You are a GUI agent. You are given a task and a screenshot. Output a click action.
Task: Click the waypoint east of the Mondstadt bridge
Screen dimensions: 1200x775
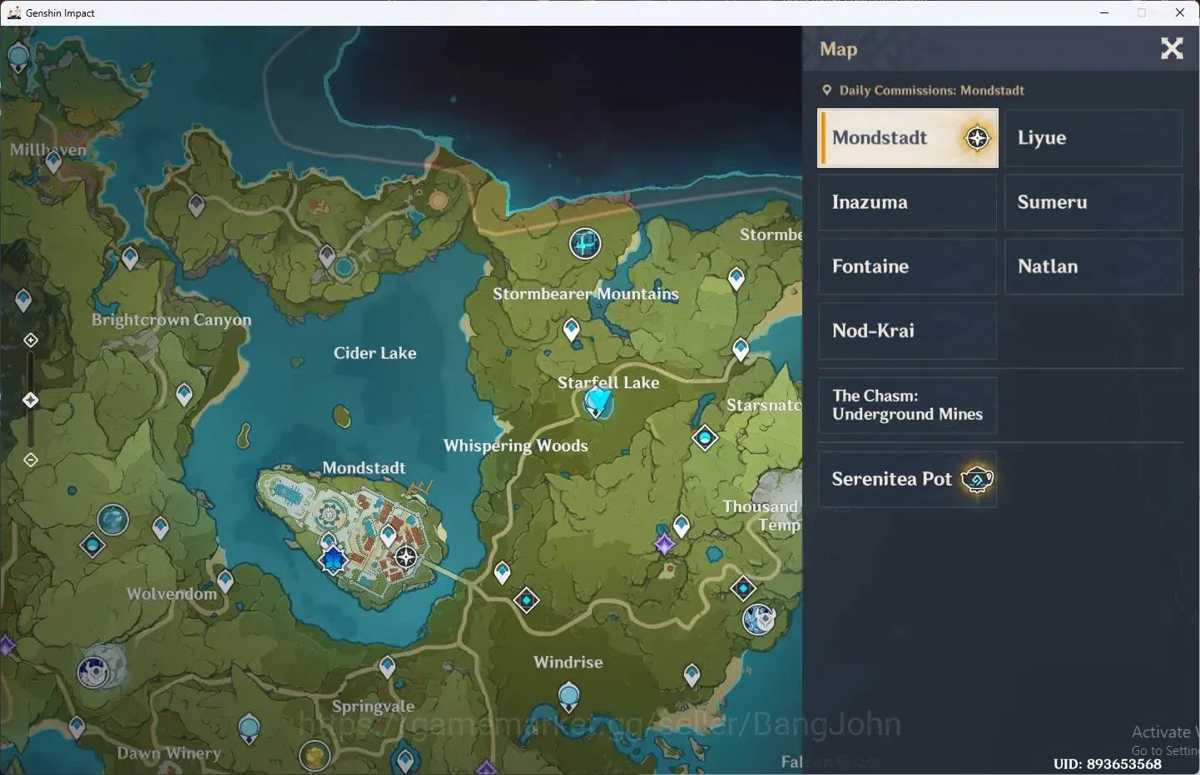(x=502, y=572)
